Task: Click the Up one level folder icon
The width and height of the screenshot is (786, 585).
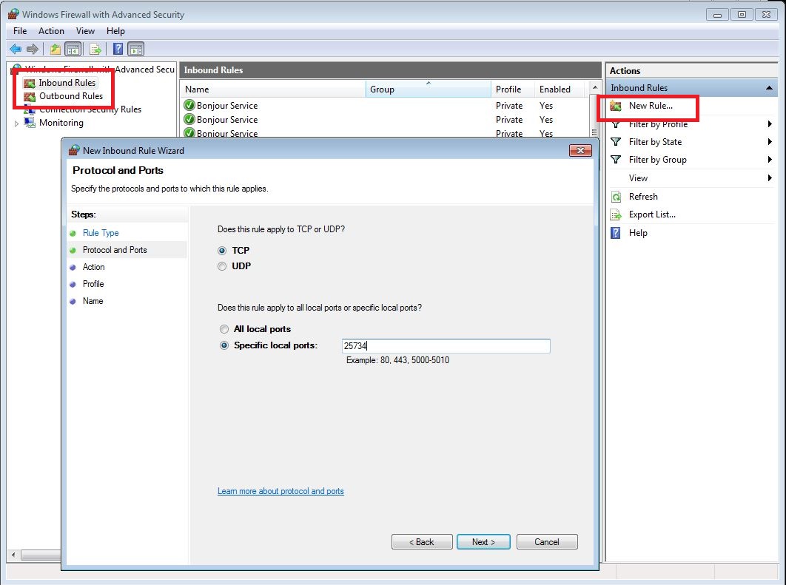Action: point(55,49)
